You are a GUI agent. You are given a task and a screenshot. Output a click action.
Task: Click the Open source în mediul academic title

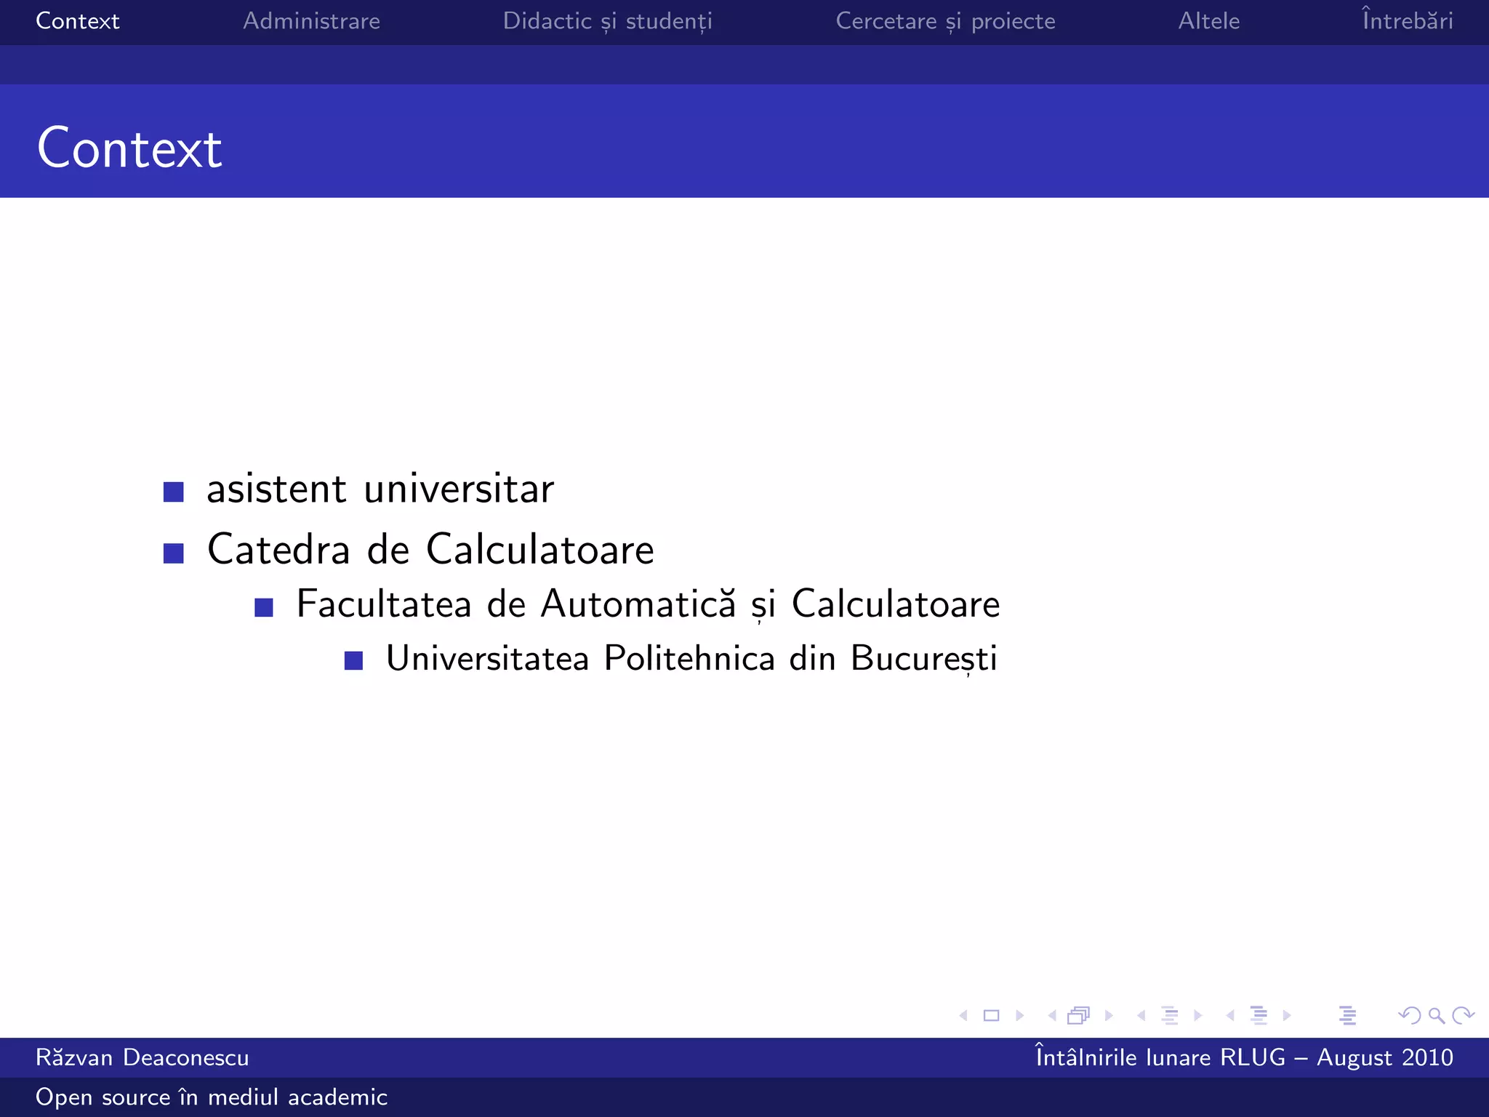[212, 1097]
